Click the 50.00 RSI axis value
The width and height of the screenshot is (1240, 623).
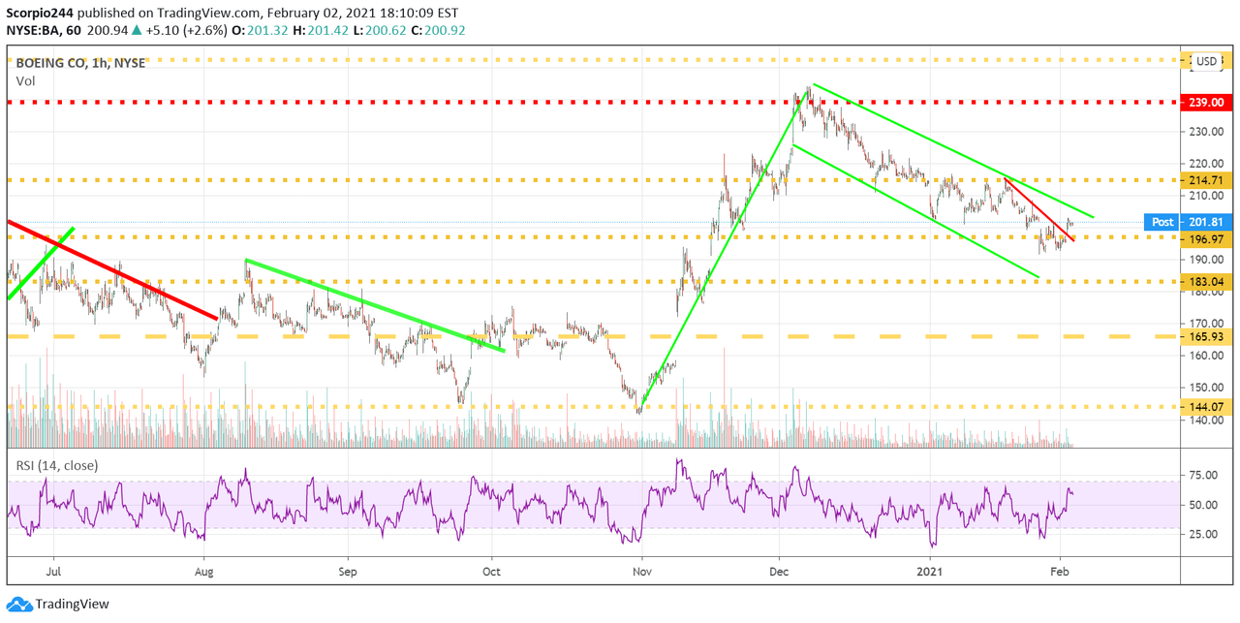click(x=1201, y=505)
